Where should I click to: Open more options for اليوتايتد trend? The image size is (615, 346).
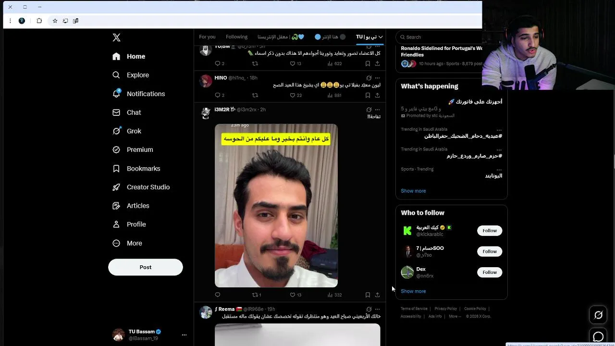coord(499,169)
